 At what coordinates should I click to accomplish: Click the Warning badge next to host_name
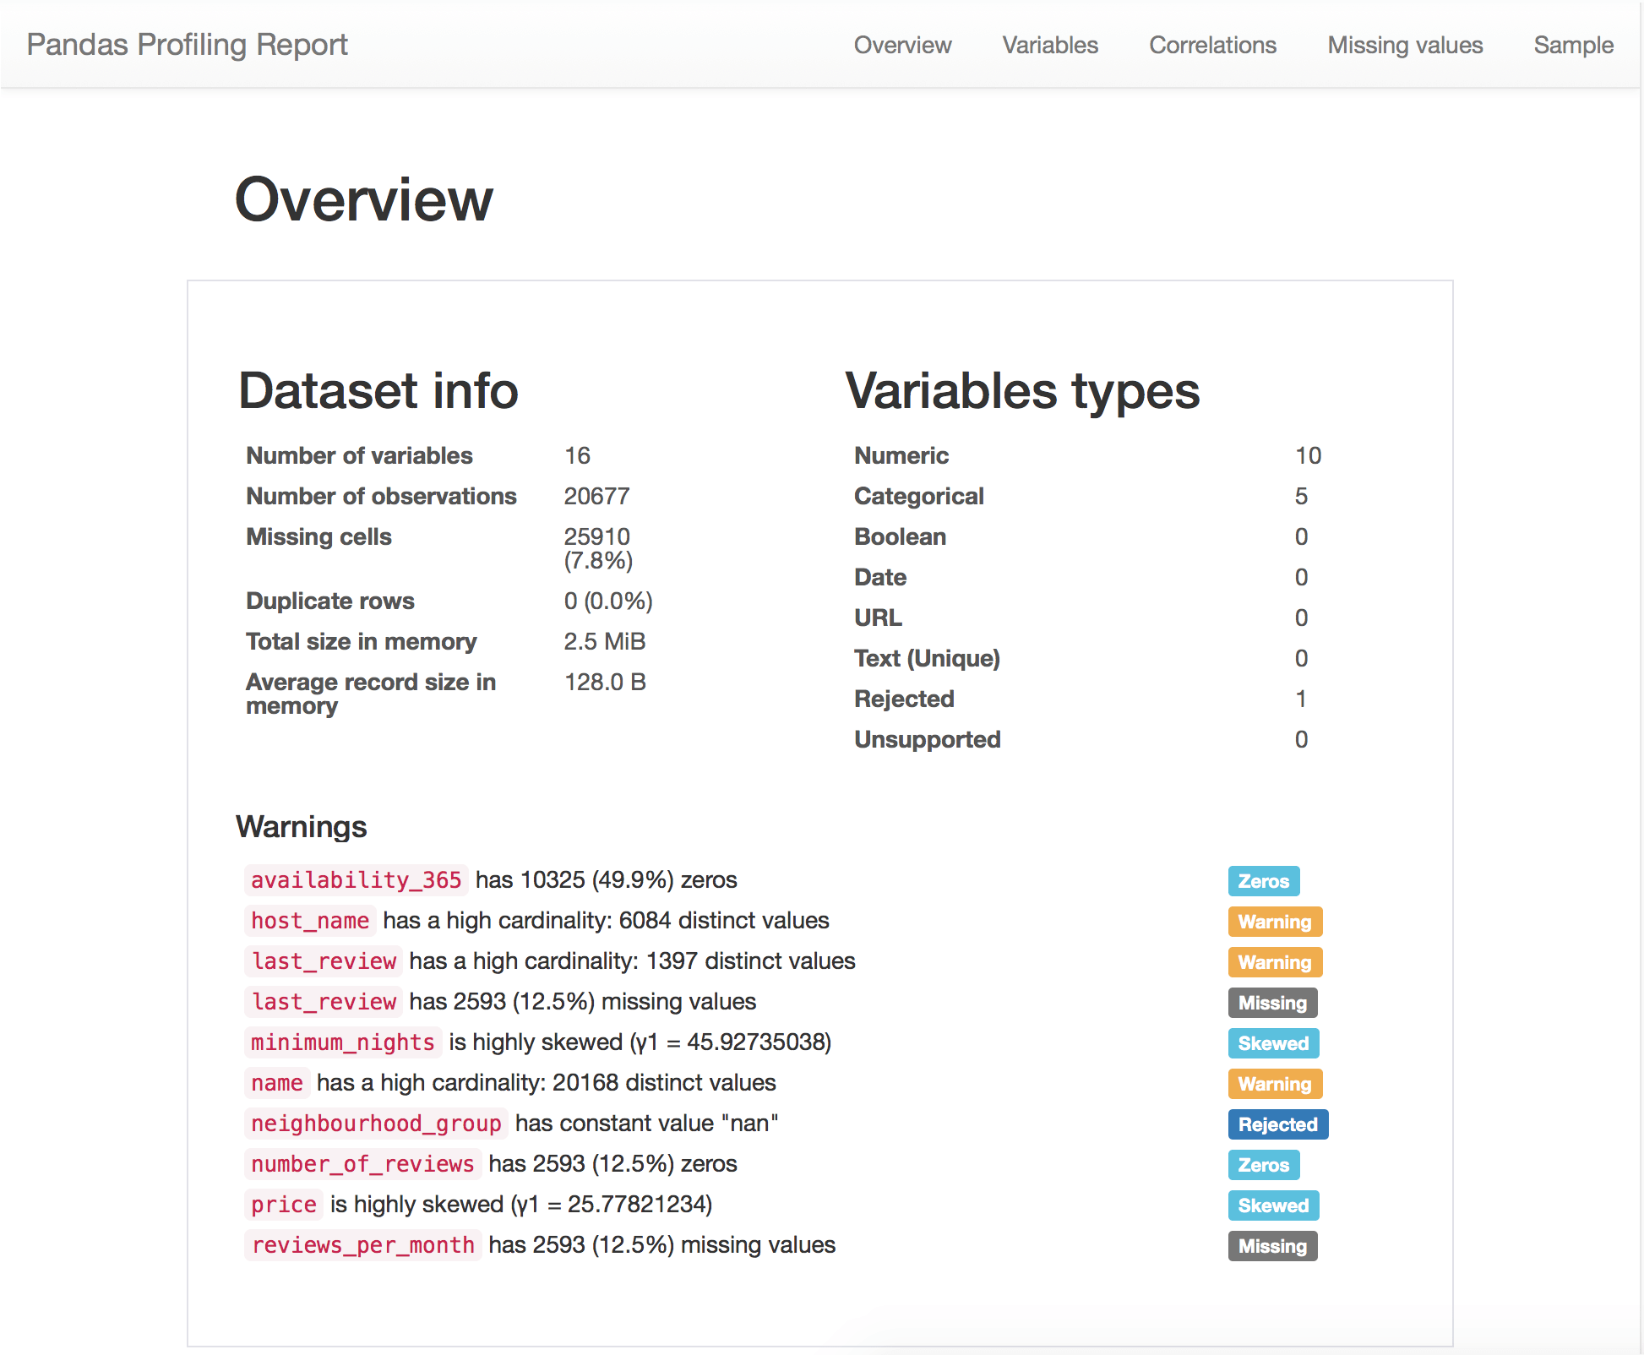pos(1275,921)
